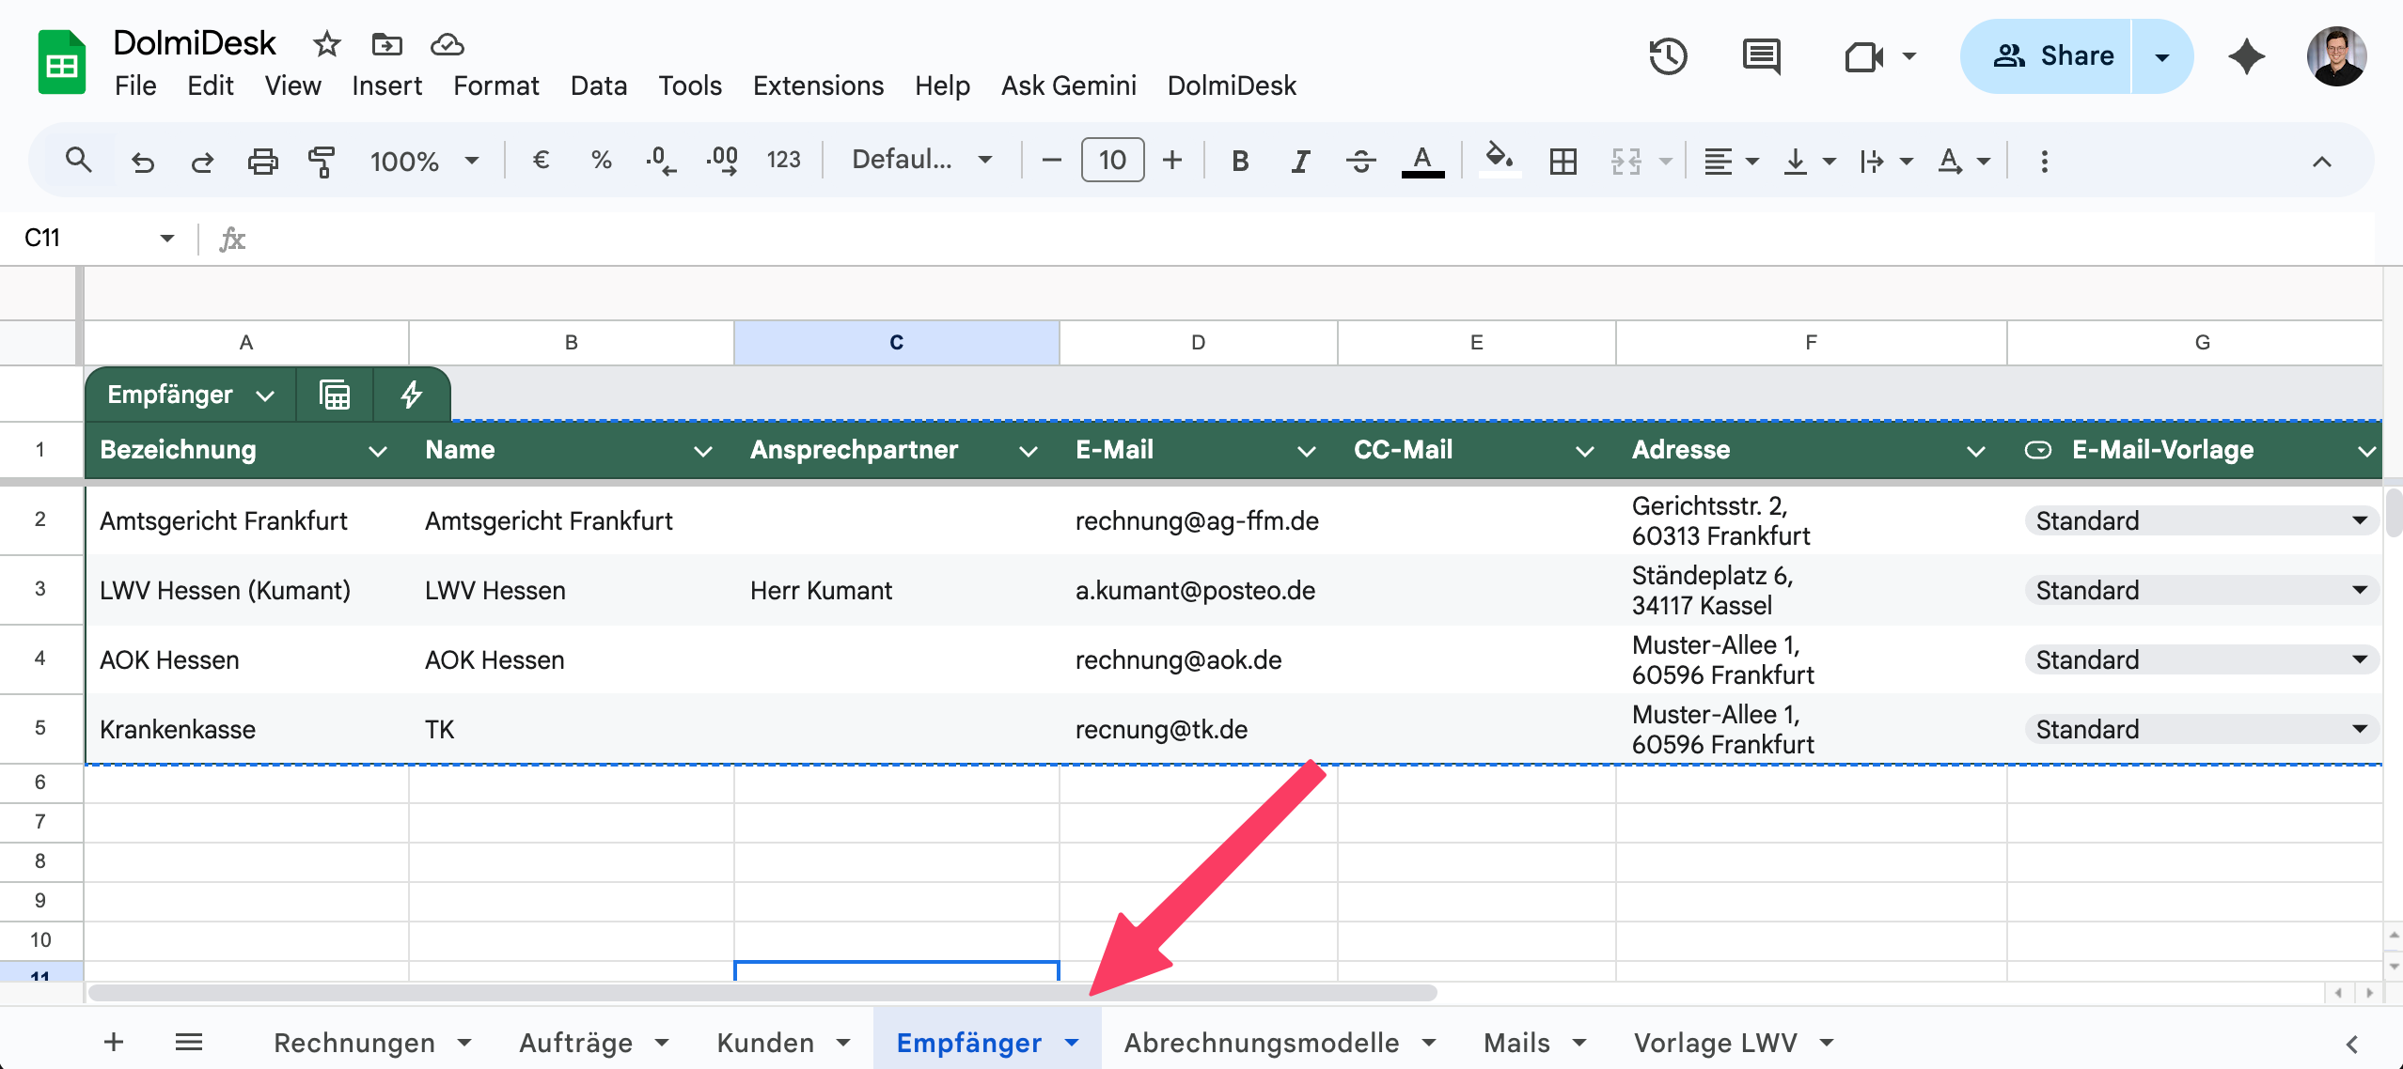This screenshot has height=1069, width=2403.
Task: Open the borders tool icon
Action: [1563, 161]
